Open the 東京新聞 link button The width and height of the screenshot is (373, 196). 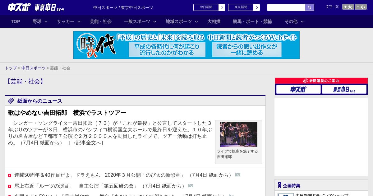click(241, 7)
